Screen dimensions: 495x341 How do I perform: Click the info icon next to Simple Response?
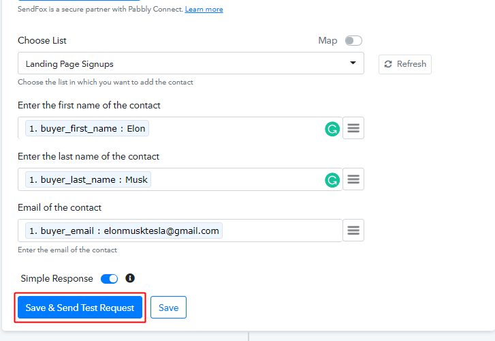pyautogui.click(x=130, y=278)
